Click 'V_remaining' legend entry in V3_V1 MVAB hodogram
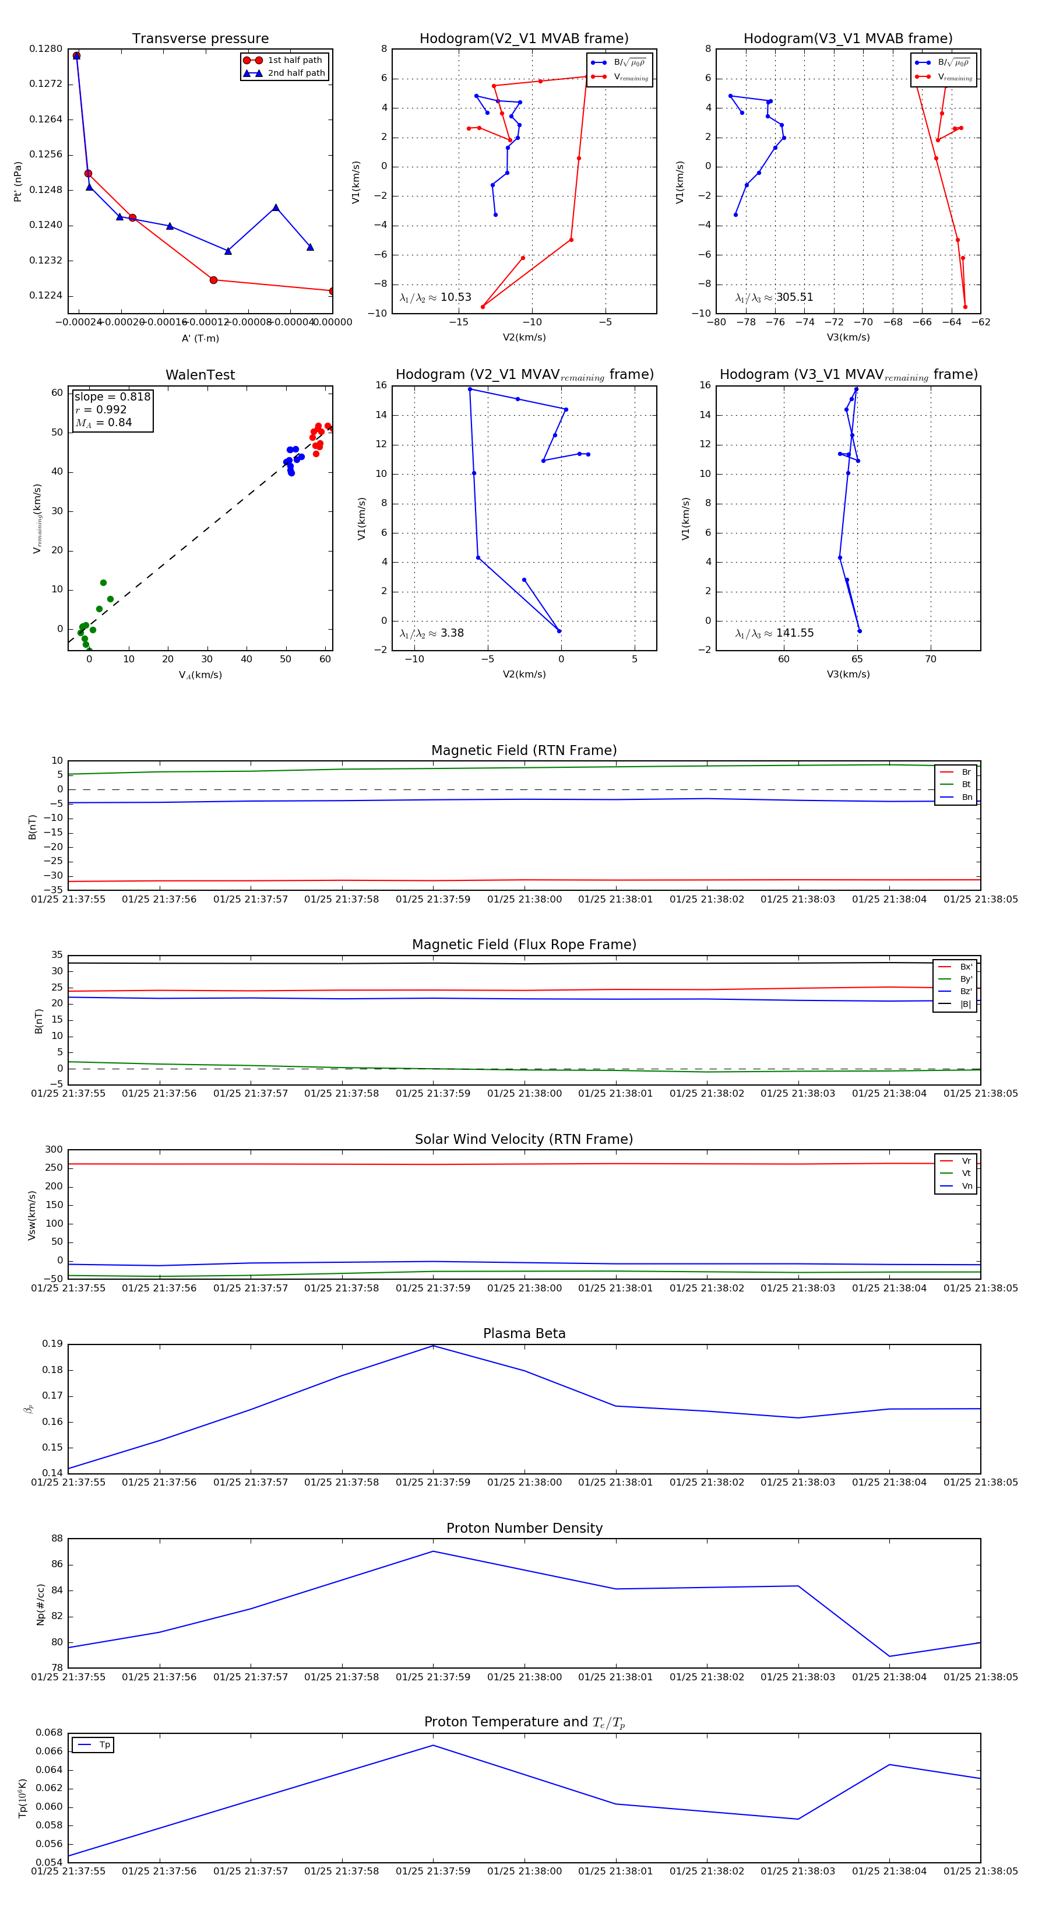 coord(944,77)
